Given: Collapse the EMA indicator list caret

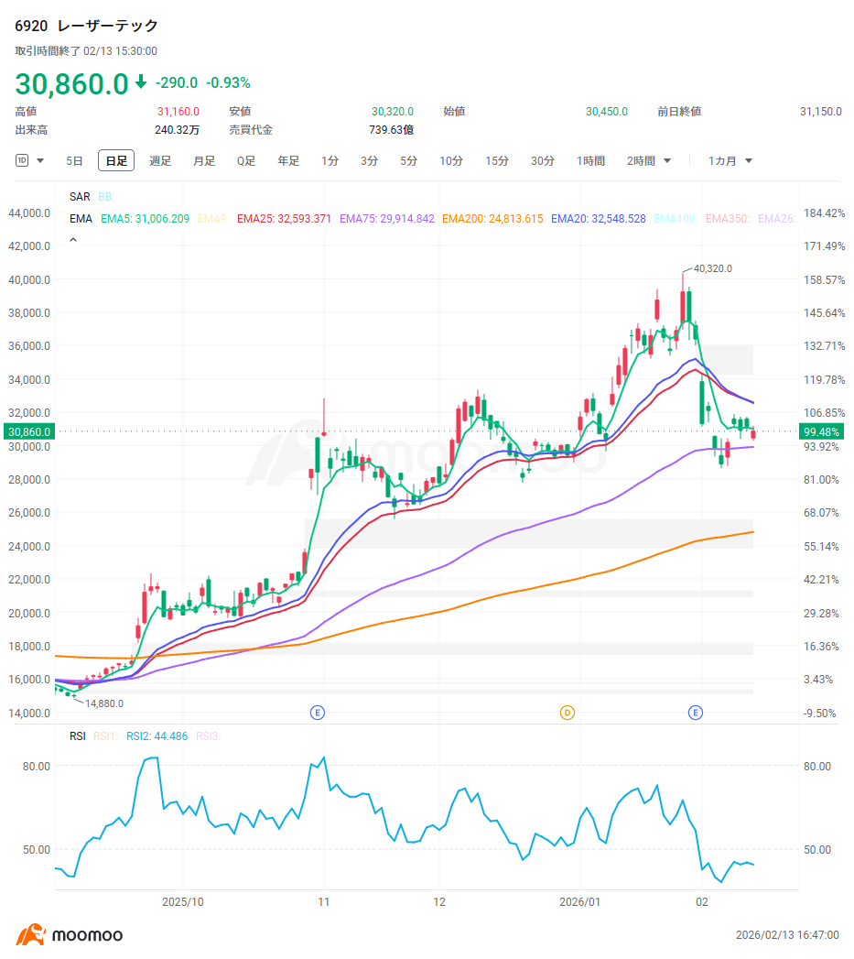Looking at the screenshot, I should (x=73, y=240).
